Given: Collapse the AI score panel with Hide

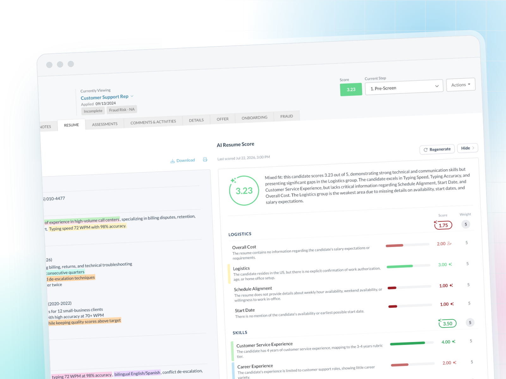Looking at the screenshot, I should [x=467, y=148].
